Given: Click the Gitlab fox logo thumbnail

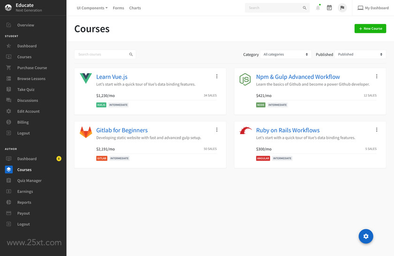Looking at the screenshot, I should (x=86, y=132).
